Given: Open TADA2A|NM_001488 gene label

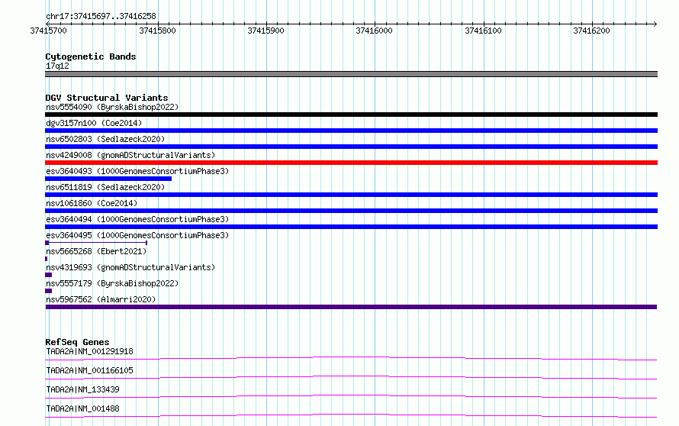Looking at the screenshot, I should tap(82, 408).
